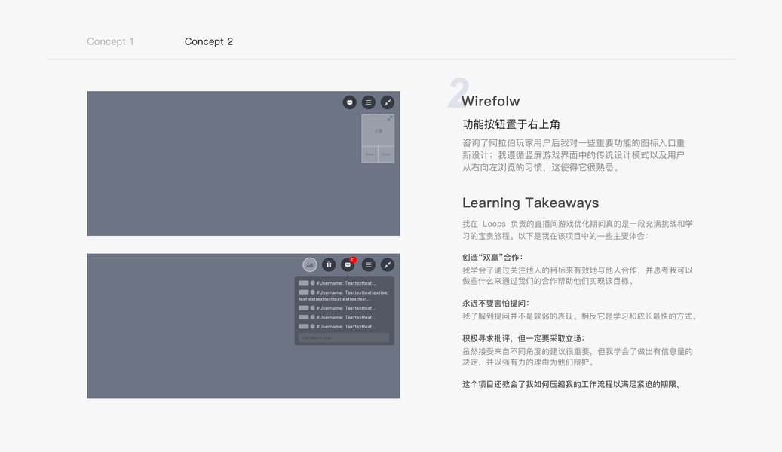This screenshot has height=452, width=782.
Task: Click the Learning Takeaways heading
Action: tap(531, 203)
